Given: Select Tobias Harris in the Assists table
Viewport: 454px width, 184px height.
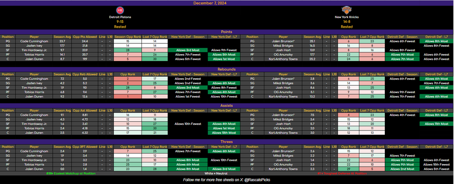Looking at the screenshot, I should pyautogui.click(x=34, y=128).
